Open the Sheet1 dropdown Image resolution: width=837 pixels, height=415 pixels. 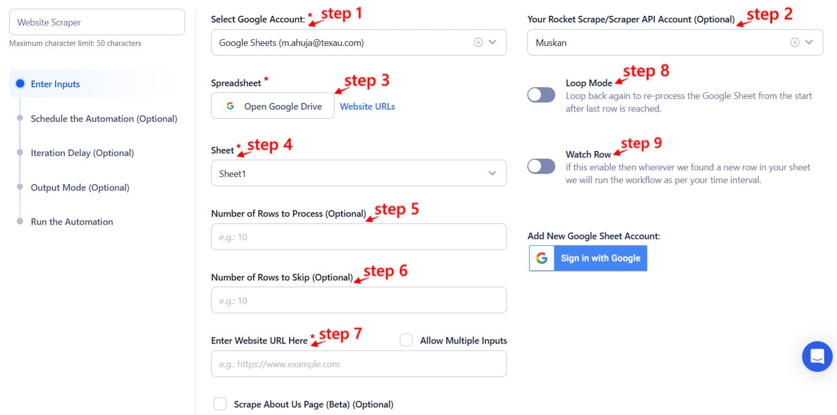[x=492, y=173]
